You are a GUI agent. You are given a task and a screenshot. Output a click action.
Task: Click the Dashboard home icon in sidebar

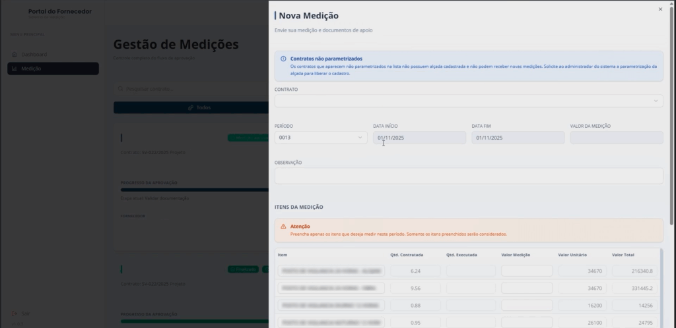click(x=15, y=54)
